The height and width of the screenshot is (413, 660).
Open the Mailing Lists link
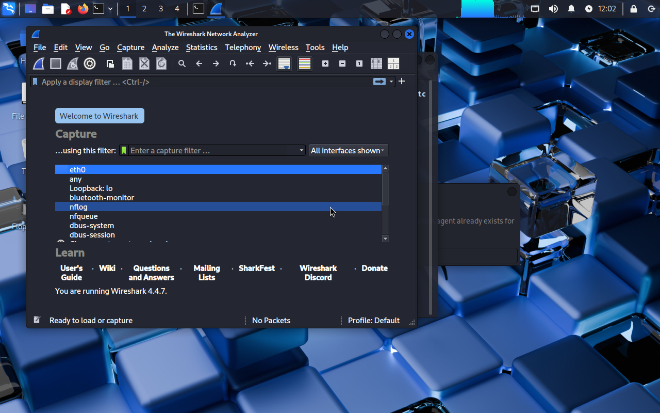(x=207, y=273)
